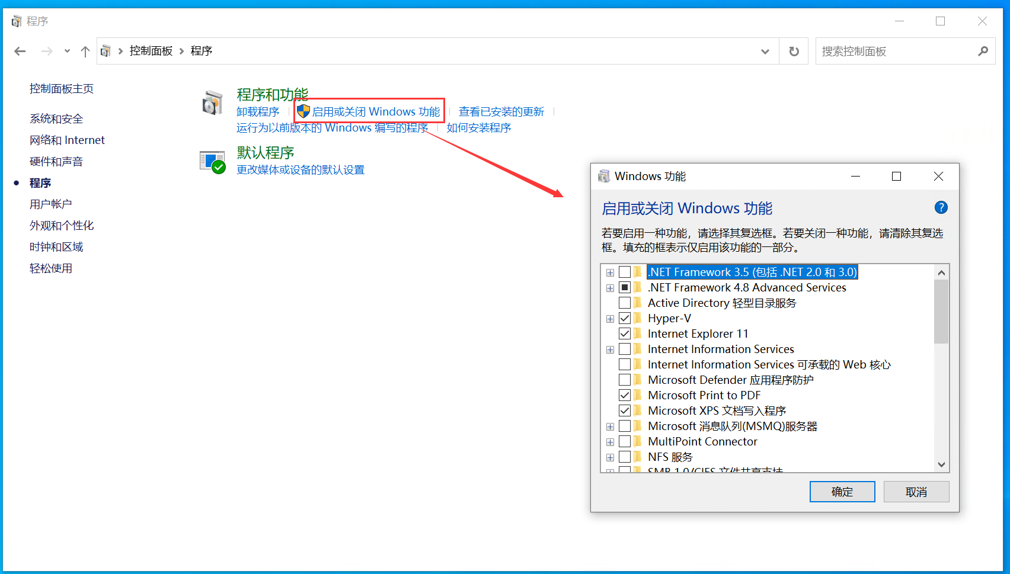The width and height of the screenshot is (1010, 574).
Task: Open 网络和 Internet category
Action: pyautogui.click(x=67, y=140)
